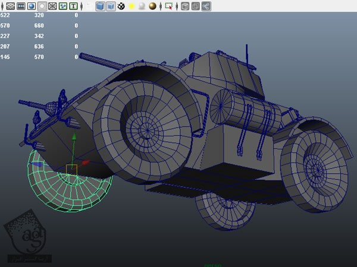Click the gate mask icon
The width and height of the screenshot is (357, 267).
click(42, 6)
